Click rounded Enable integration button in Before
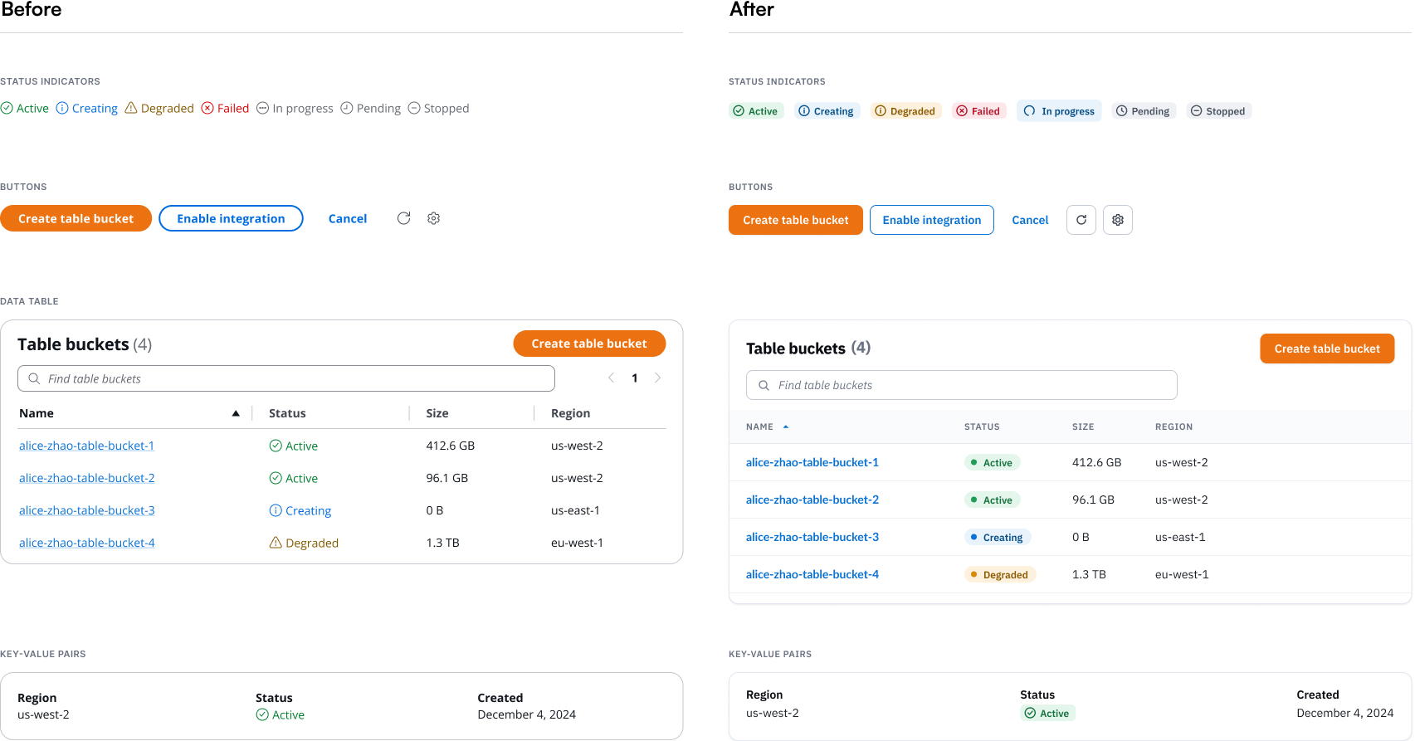1415x741 pixels. (x=231, y=218)
